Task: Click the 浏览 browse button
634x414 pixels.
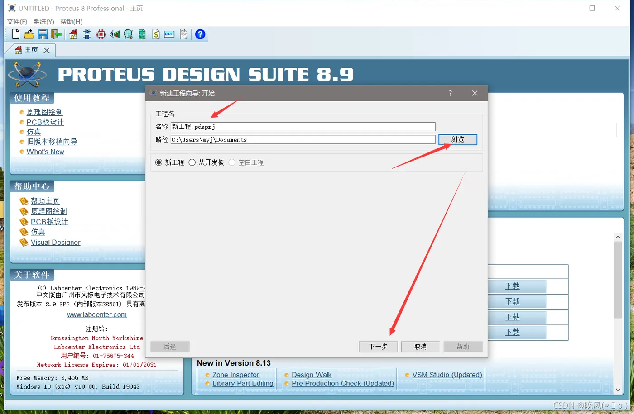Action: [x=458, y=139]
